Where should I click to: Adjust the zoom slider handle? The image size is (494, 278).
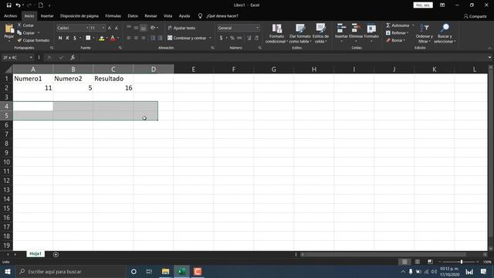coord(462,262)
